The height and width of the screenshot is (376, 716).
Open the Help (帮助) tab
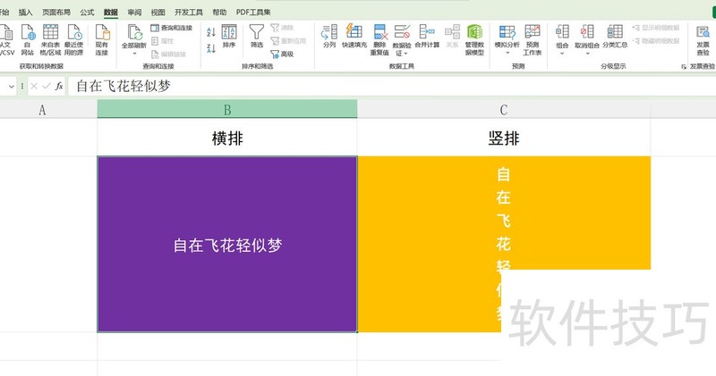pyautogui.click(x=219, y=13)
